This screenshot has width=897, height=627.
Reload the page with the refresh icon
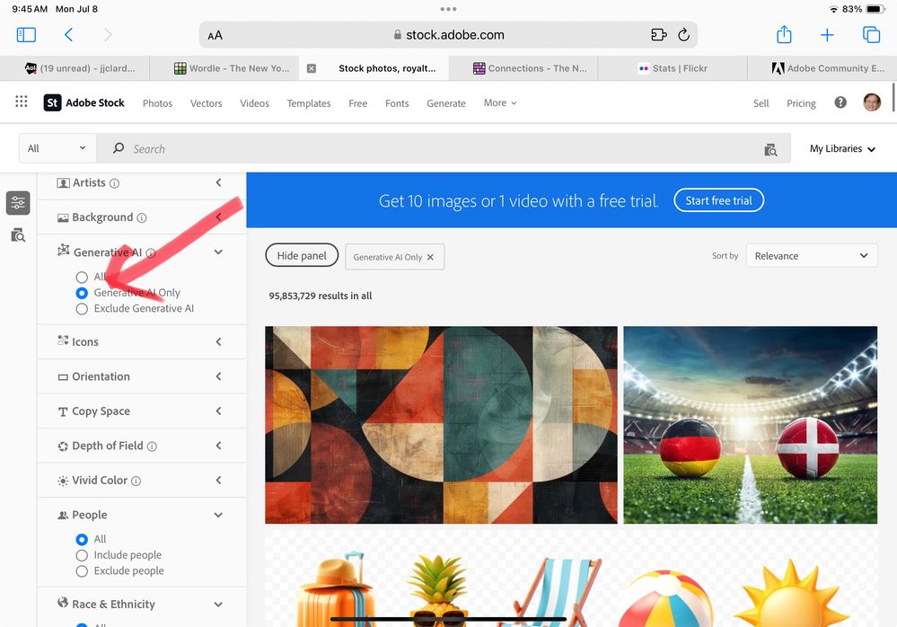683,35
